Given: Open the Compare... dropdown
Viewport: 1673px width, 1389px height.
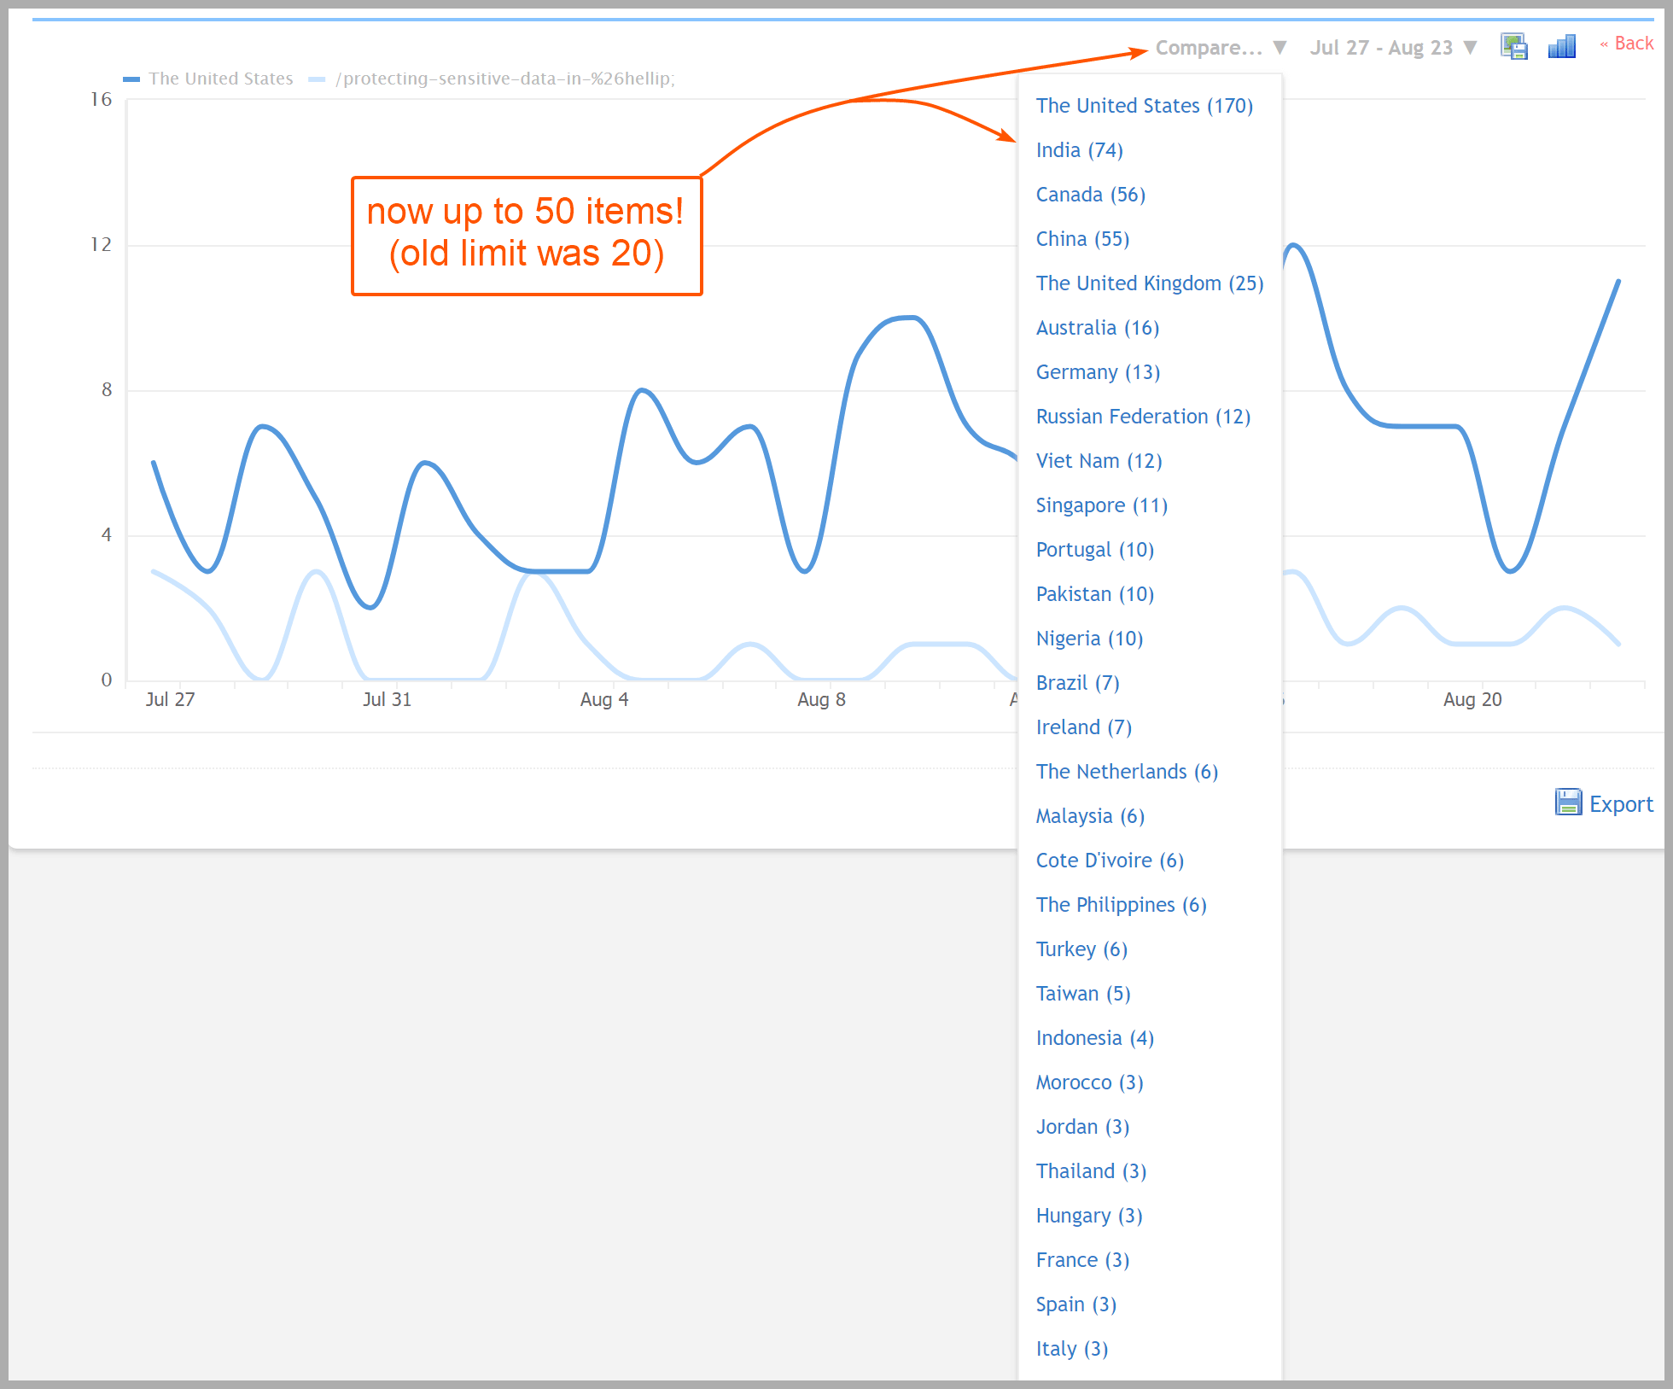Looking at the screenshot, I should pyautogui.click(x=1220, y=48).
